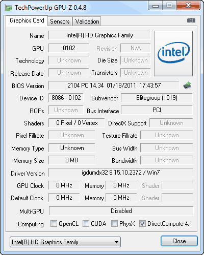This screenshot has width=204, height=255.
Task: Toggle the PhysX checkbox
Action: [114, 224]
